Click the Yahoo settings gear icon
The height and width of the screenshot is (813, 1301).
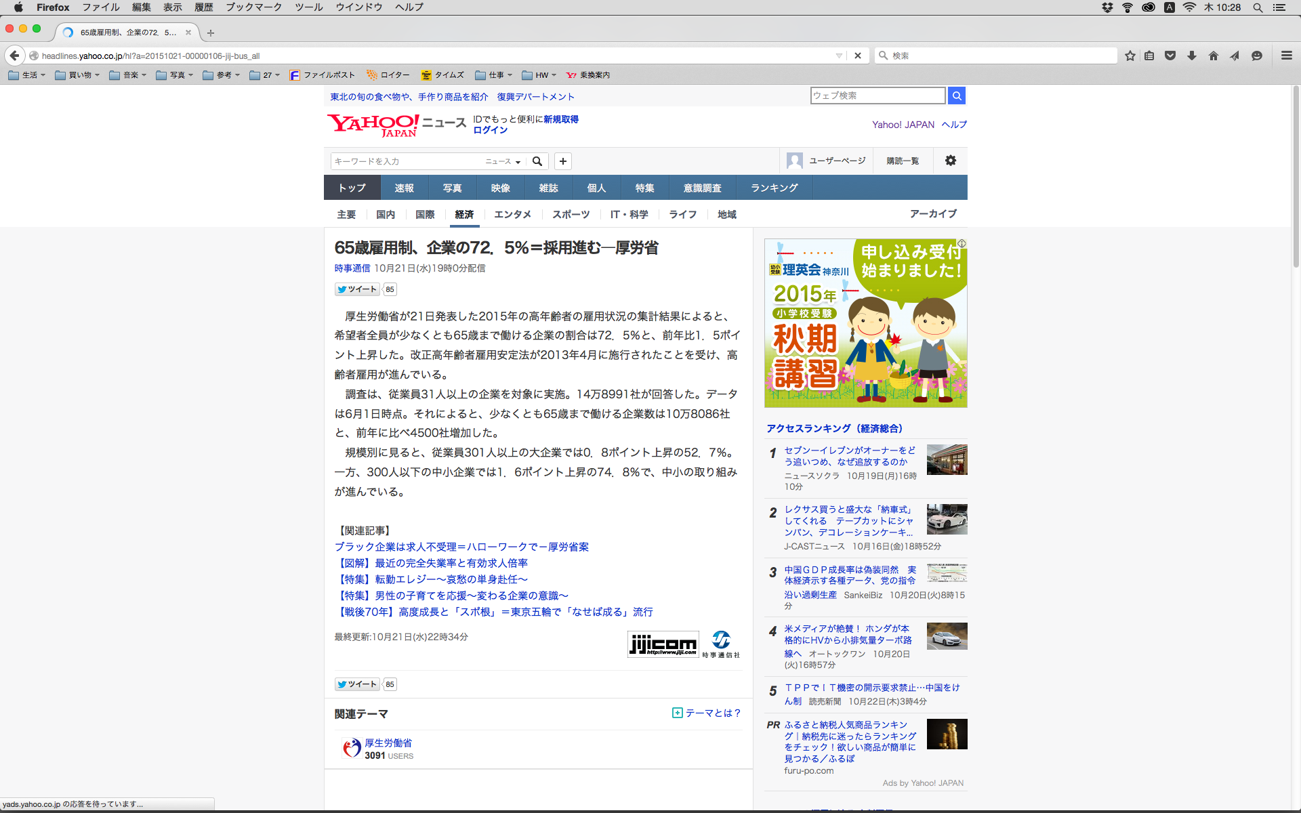(x=951, y=161)
